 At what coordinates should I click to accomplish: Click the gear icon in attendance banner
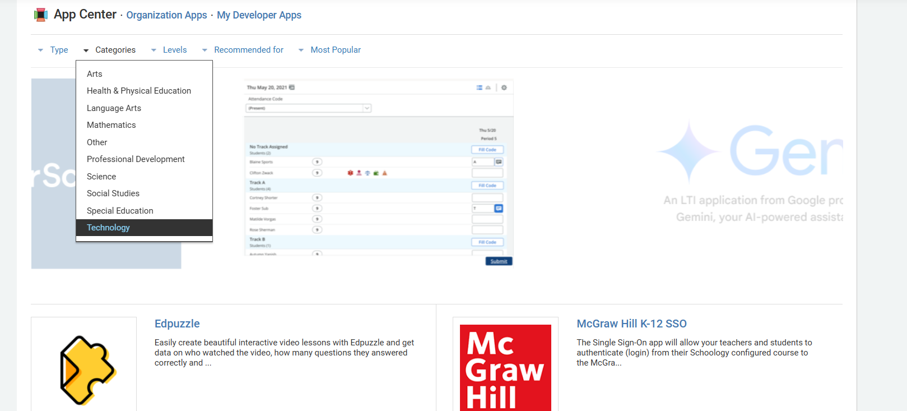[x=504, y=87]
